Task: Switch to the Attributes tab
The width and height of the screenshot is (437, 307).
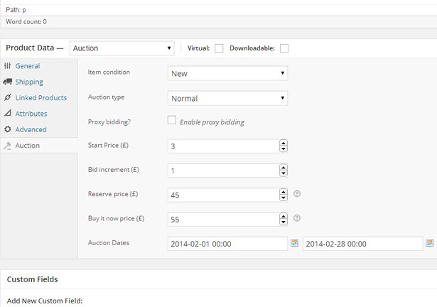Action: point(31,114)
